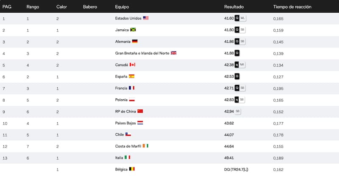Viewport: 339px width, 176px height.
Task: Click the Q qualifier badge for Estados Unidos
Action: click(237, 18)
